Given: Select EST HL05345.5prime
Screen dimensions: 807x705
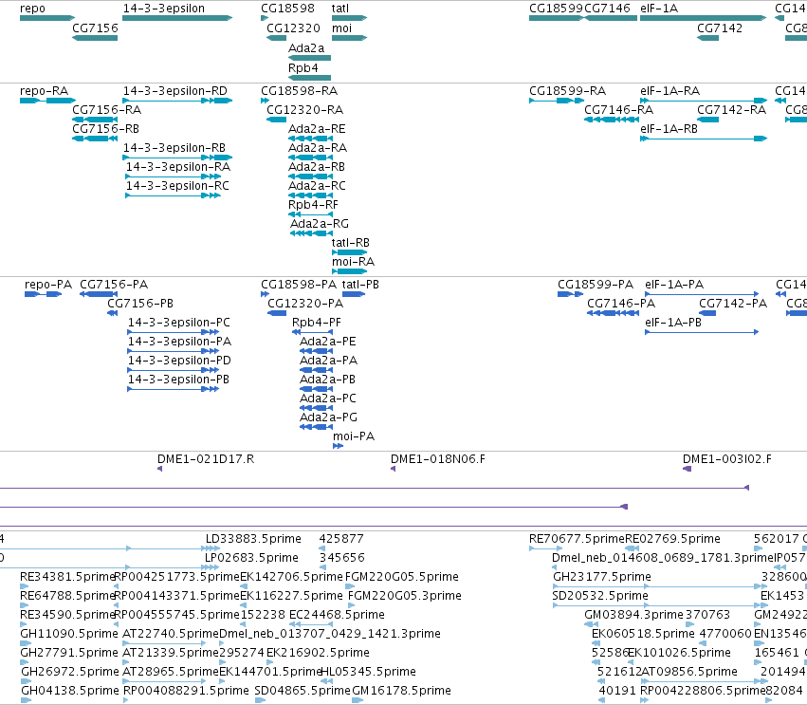Looking at the screenshot, I should (x=368, y=672).
